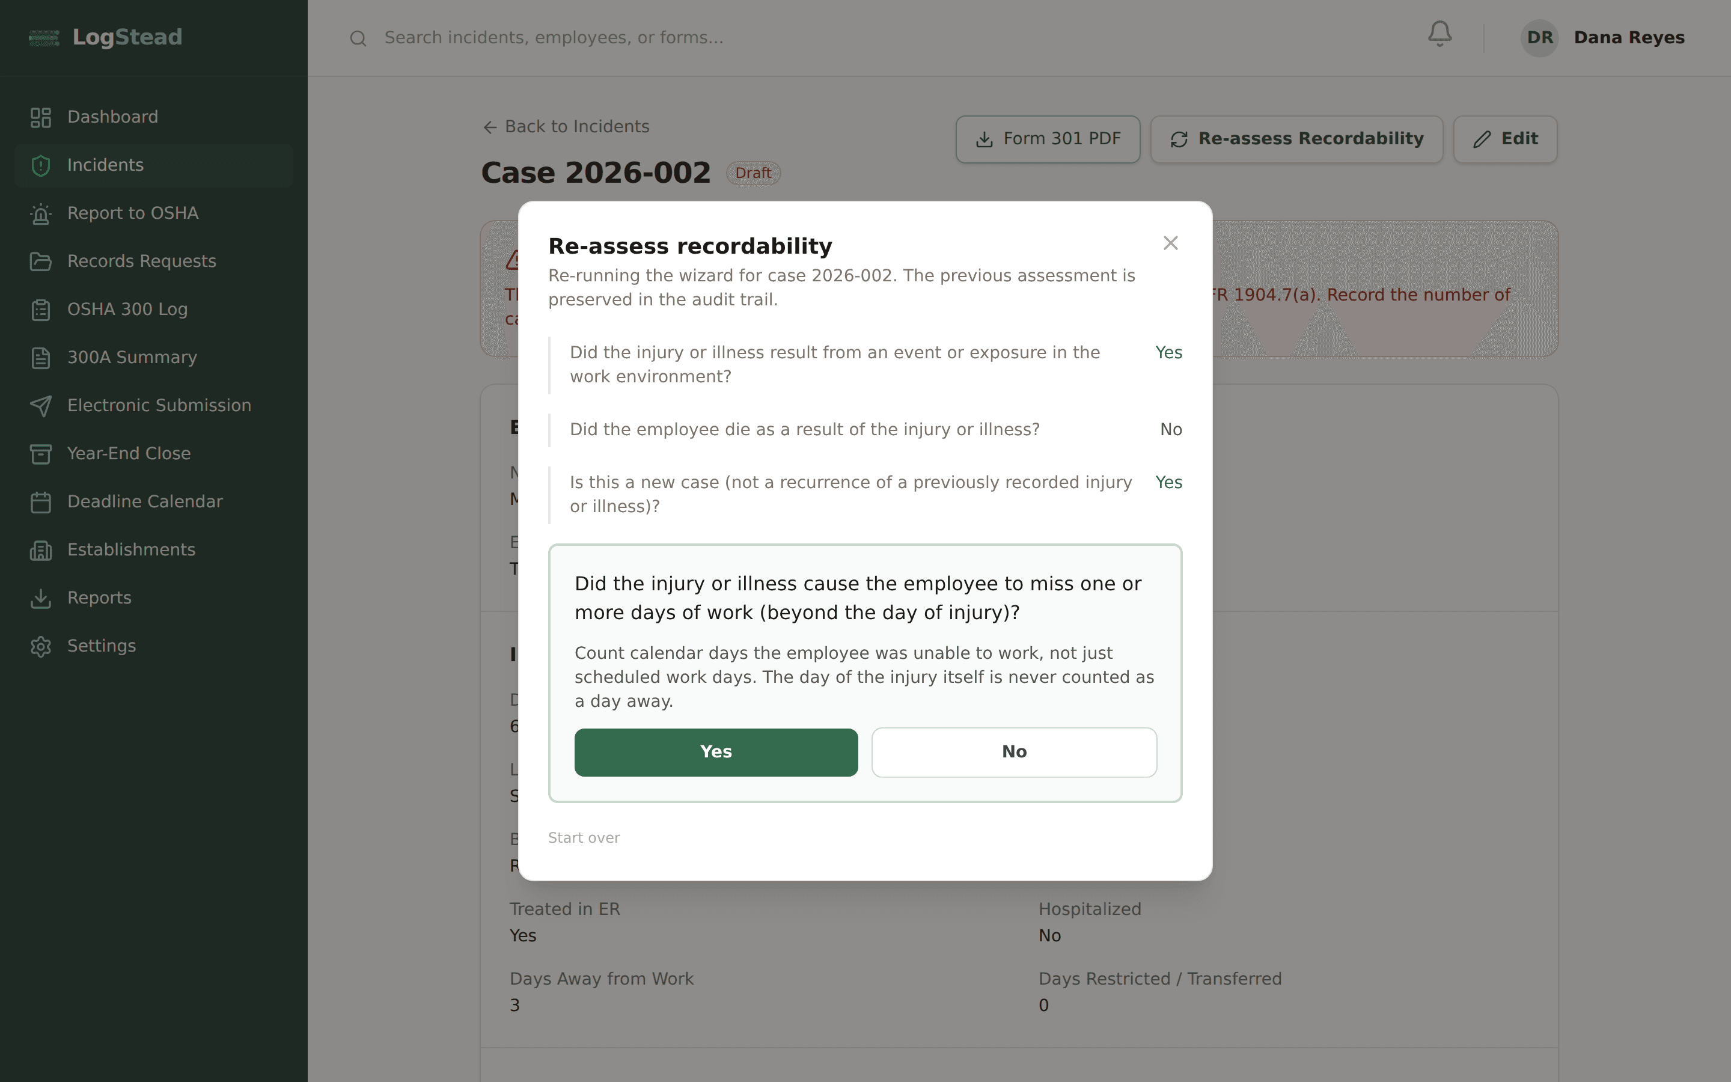
Task: Open Year-End Close page
Action: 154,454
